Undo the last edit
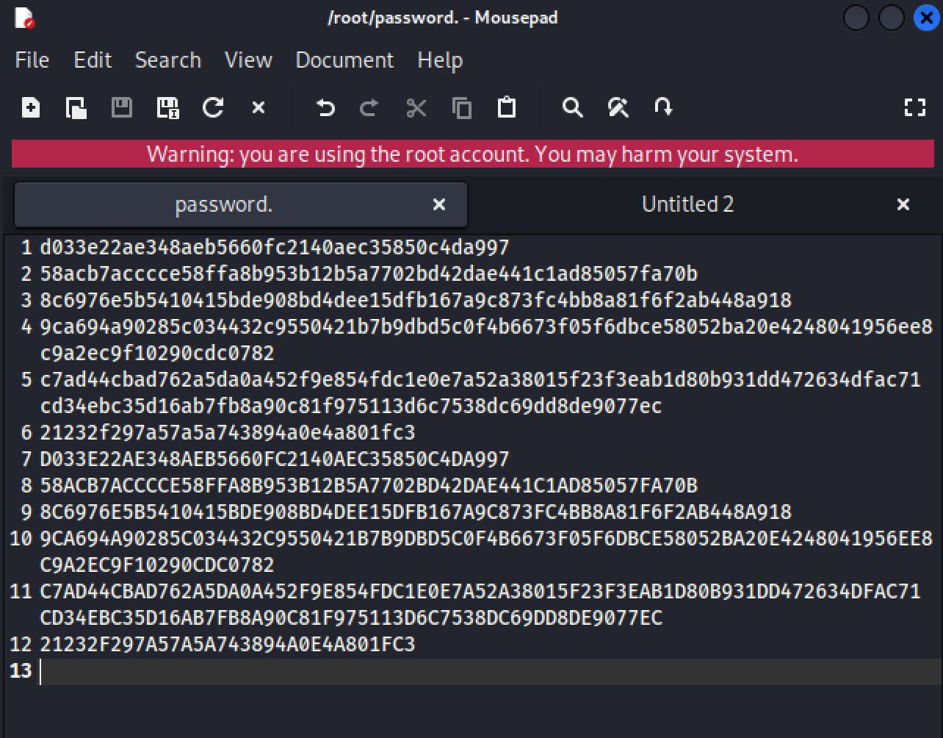The image size is (943, 738). click(325, 108)
